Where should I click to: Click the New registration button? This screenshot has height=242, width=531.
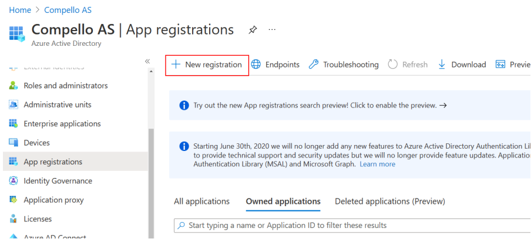[207, 65]
